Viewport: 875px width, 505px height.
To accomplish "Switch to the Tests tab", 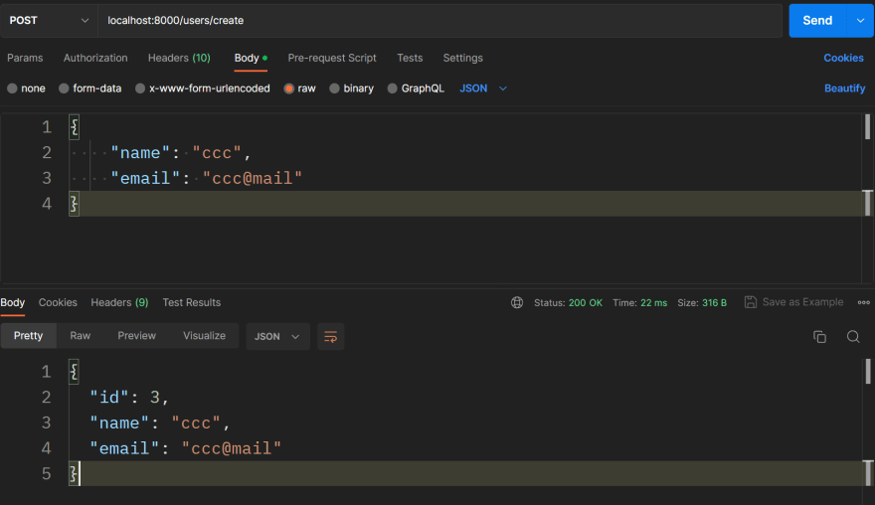I will pos(410,58).
